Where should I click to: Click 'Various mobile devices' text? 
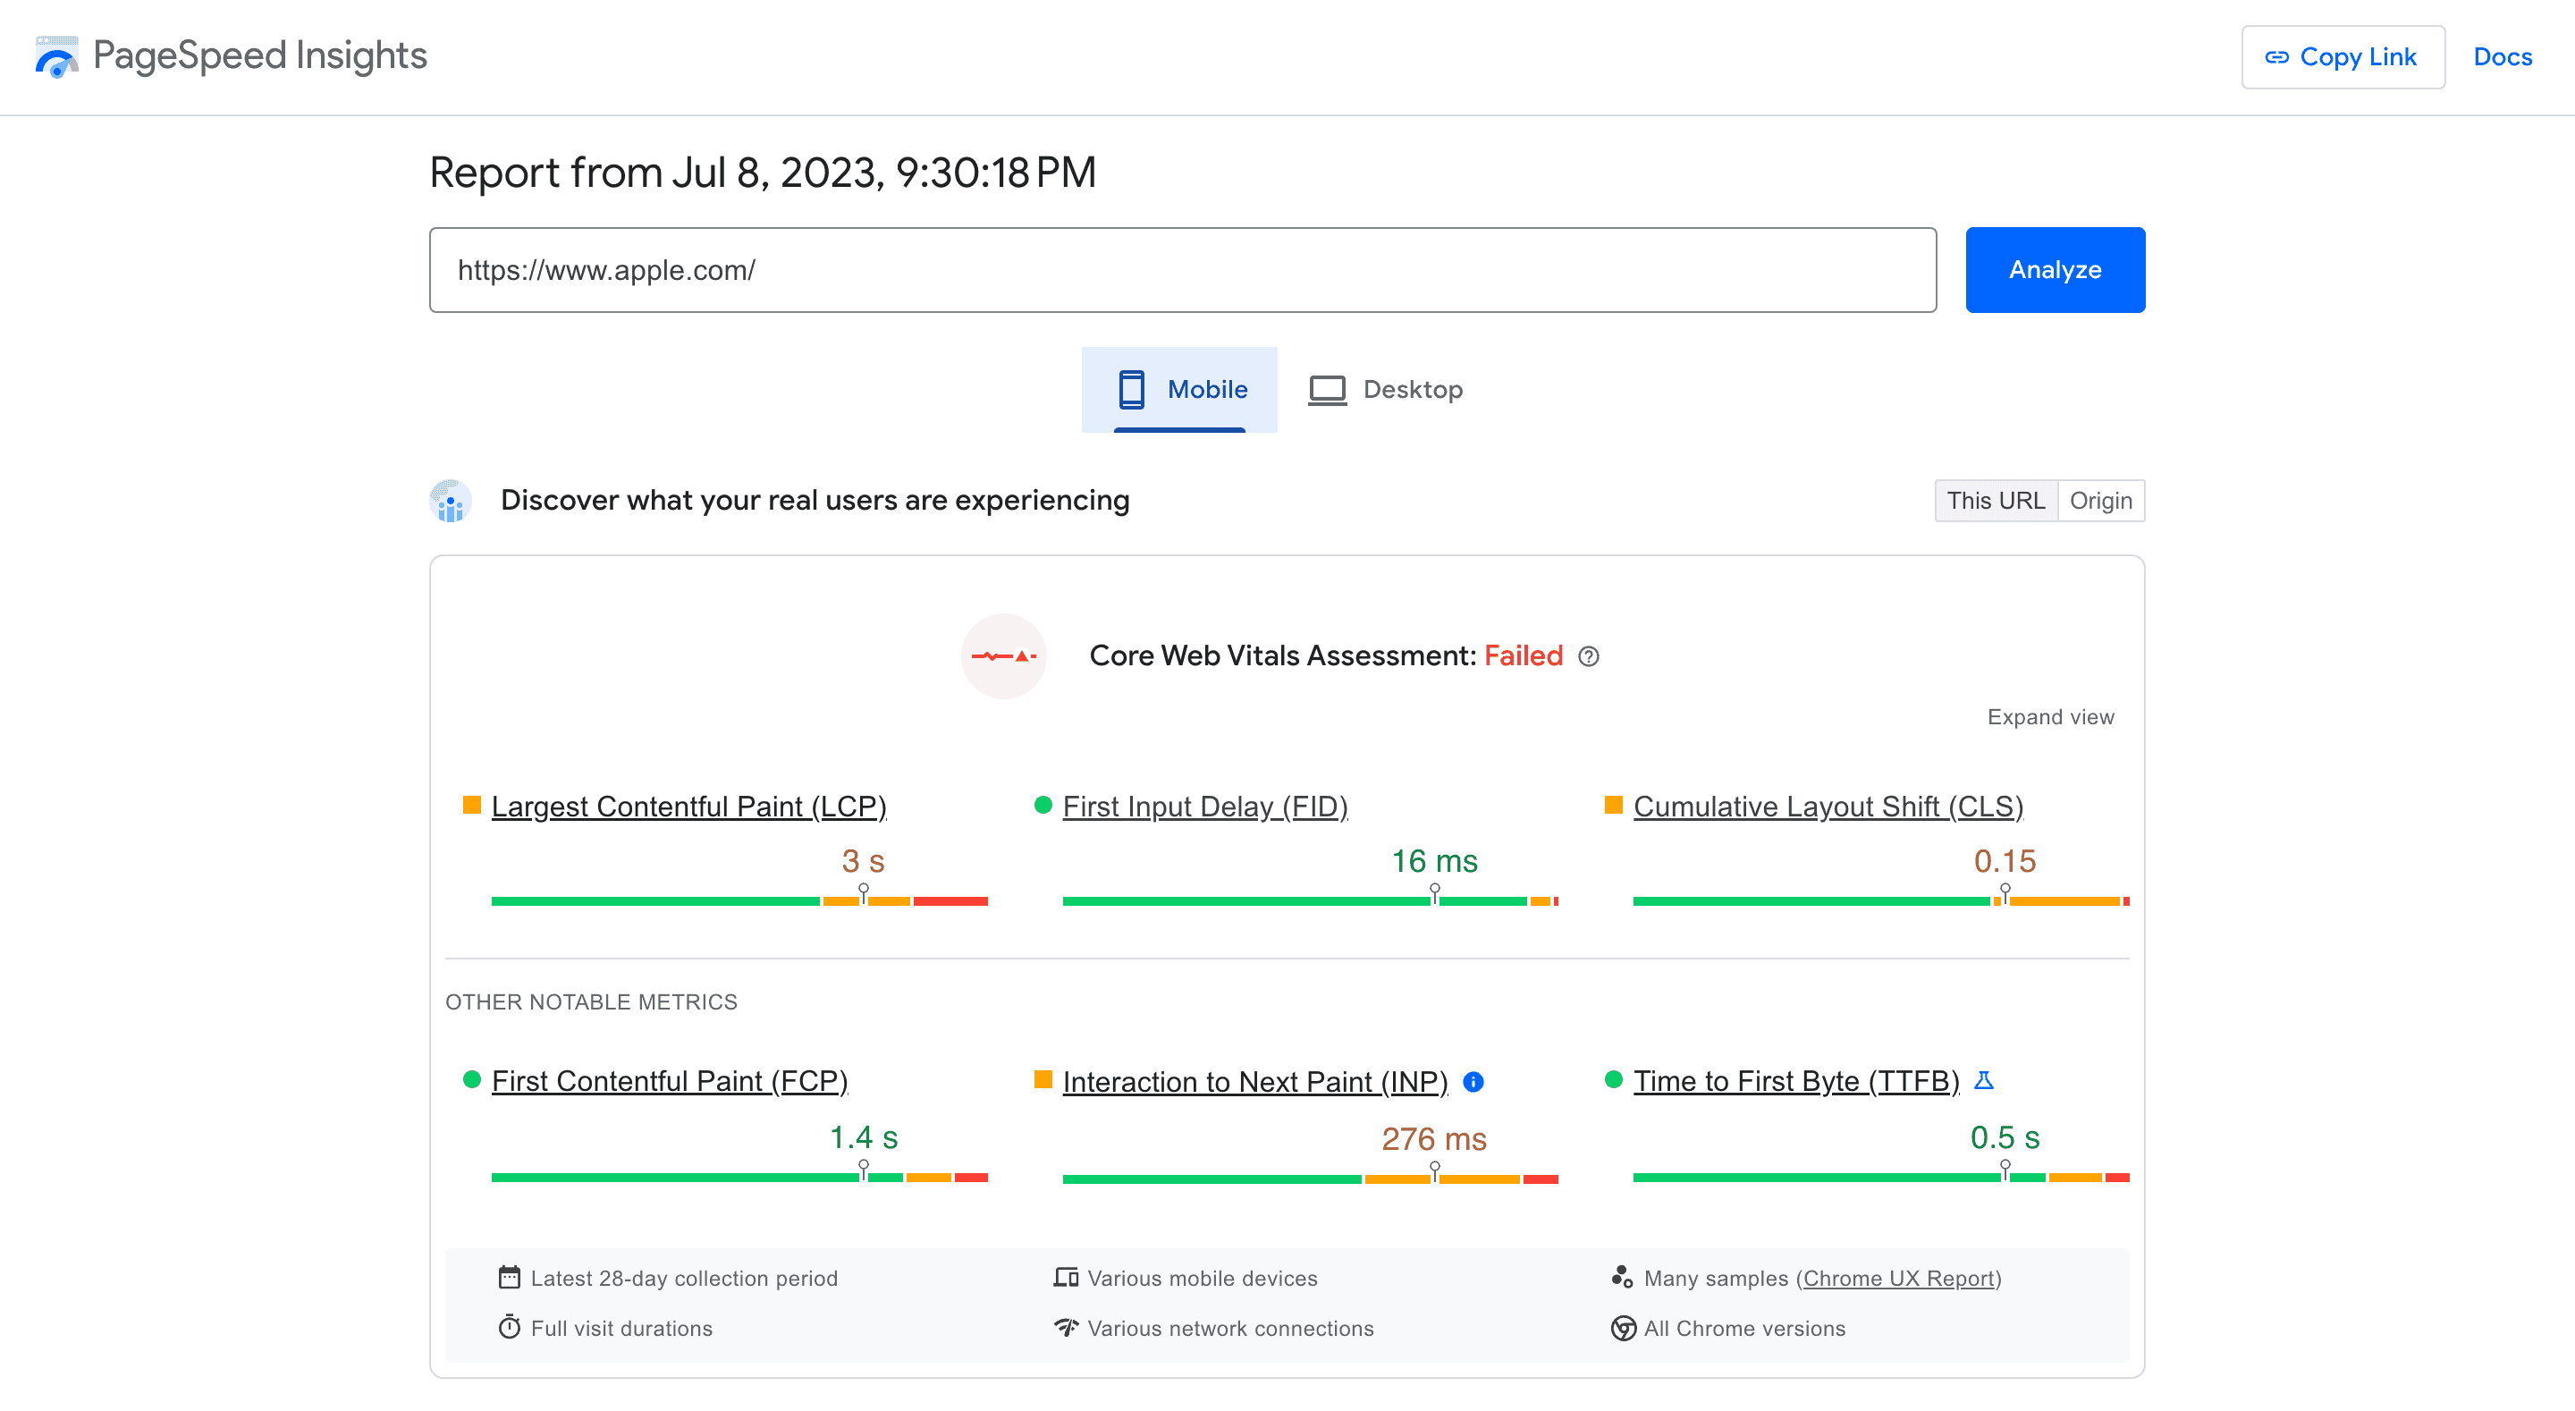coord(1203,1278)
